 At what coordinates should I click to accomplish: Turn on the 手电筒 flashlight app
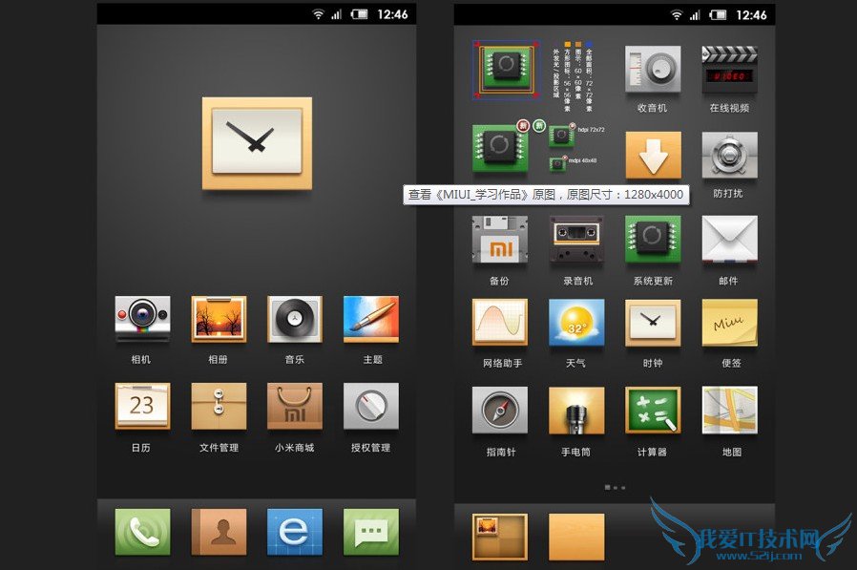pos(576,411)
